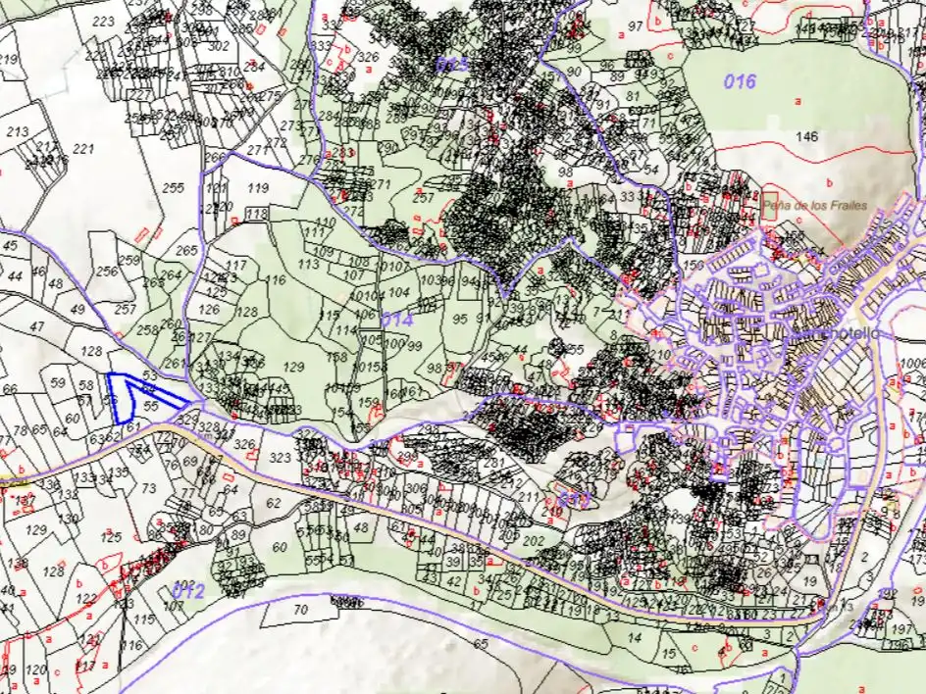The width and height of the screenshot is (926, 694).
Task: Select the parcel labeled 81
Action: [633, 96]
